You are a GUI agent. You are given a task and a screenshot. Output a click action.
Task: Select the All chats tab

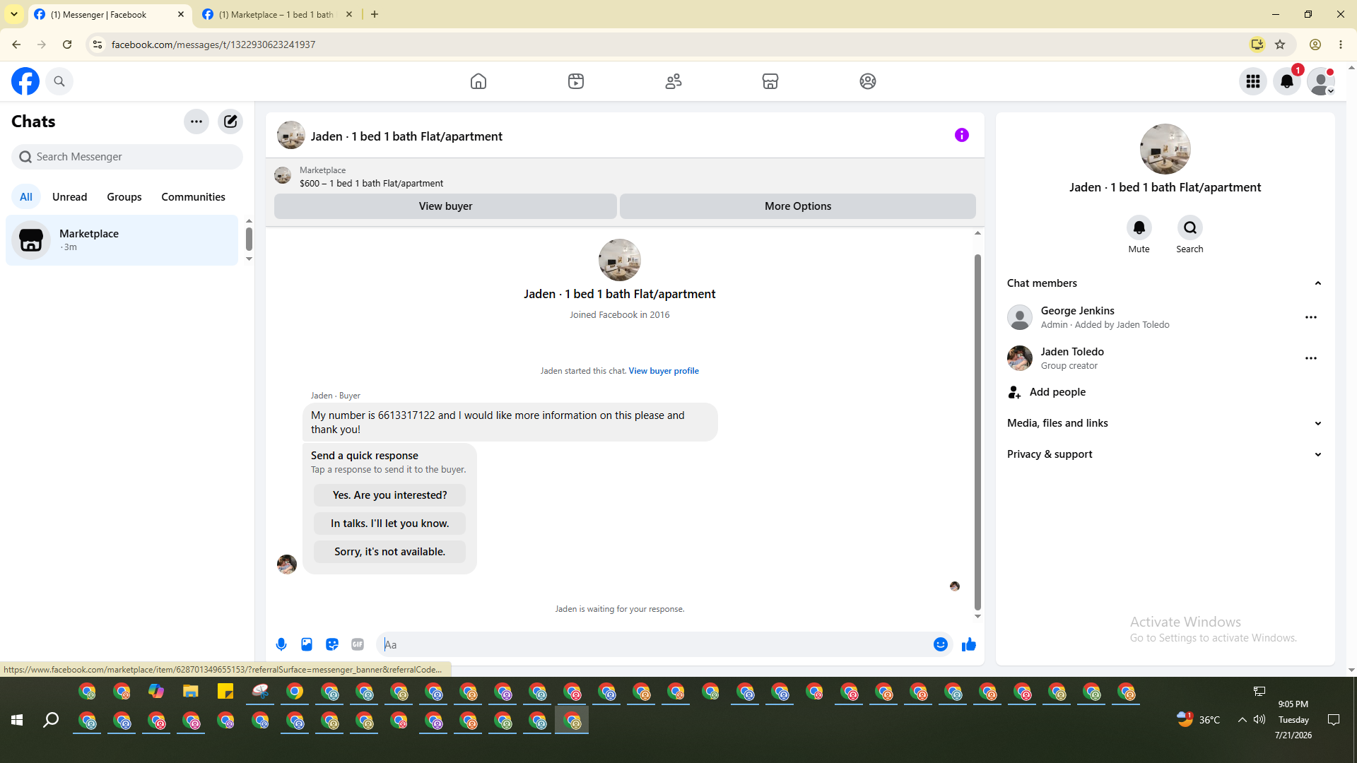26,197
